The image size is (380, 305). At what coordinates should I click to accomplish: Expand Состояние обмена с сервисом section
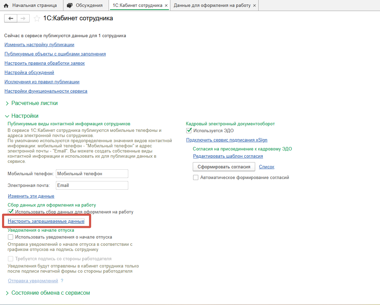point(7,293)
